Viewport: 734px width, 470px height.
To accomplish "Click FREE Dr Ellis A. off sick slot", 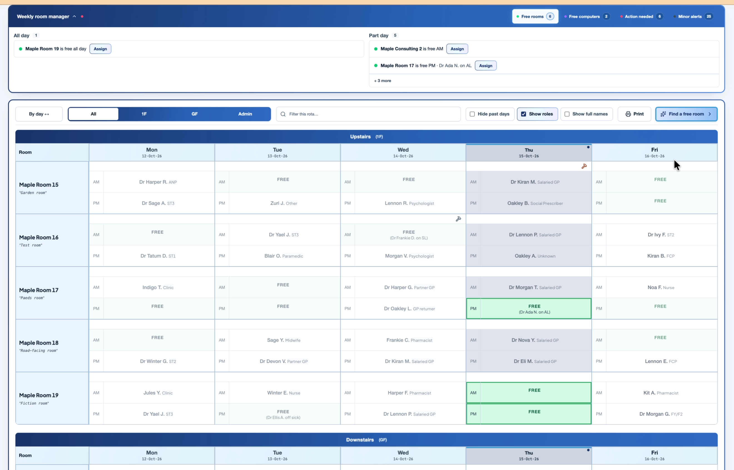I will click(283, 414).
